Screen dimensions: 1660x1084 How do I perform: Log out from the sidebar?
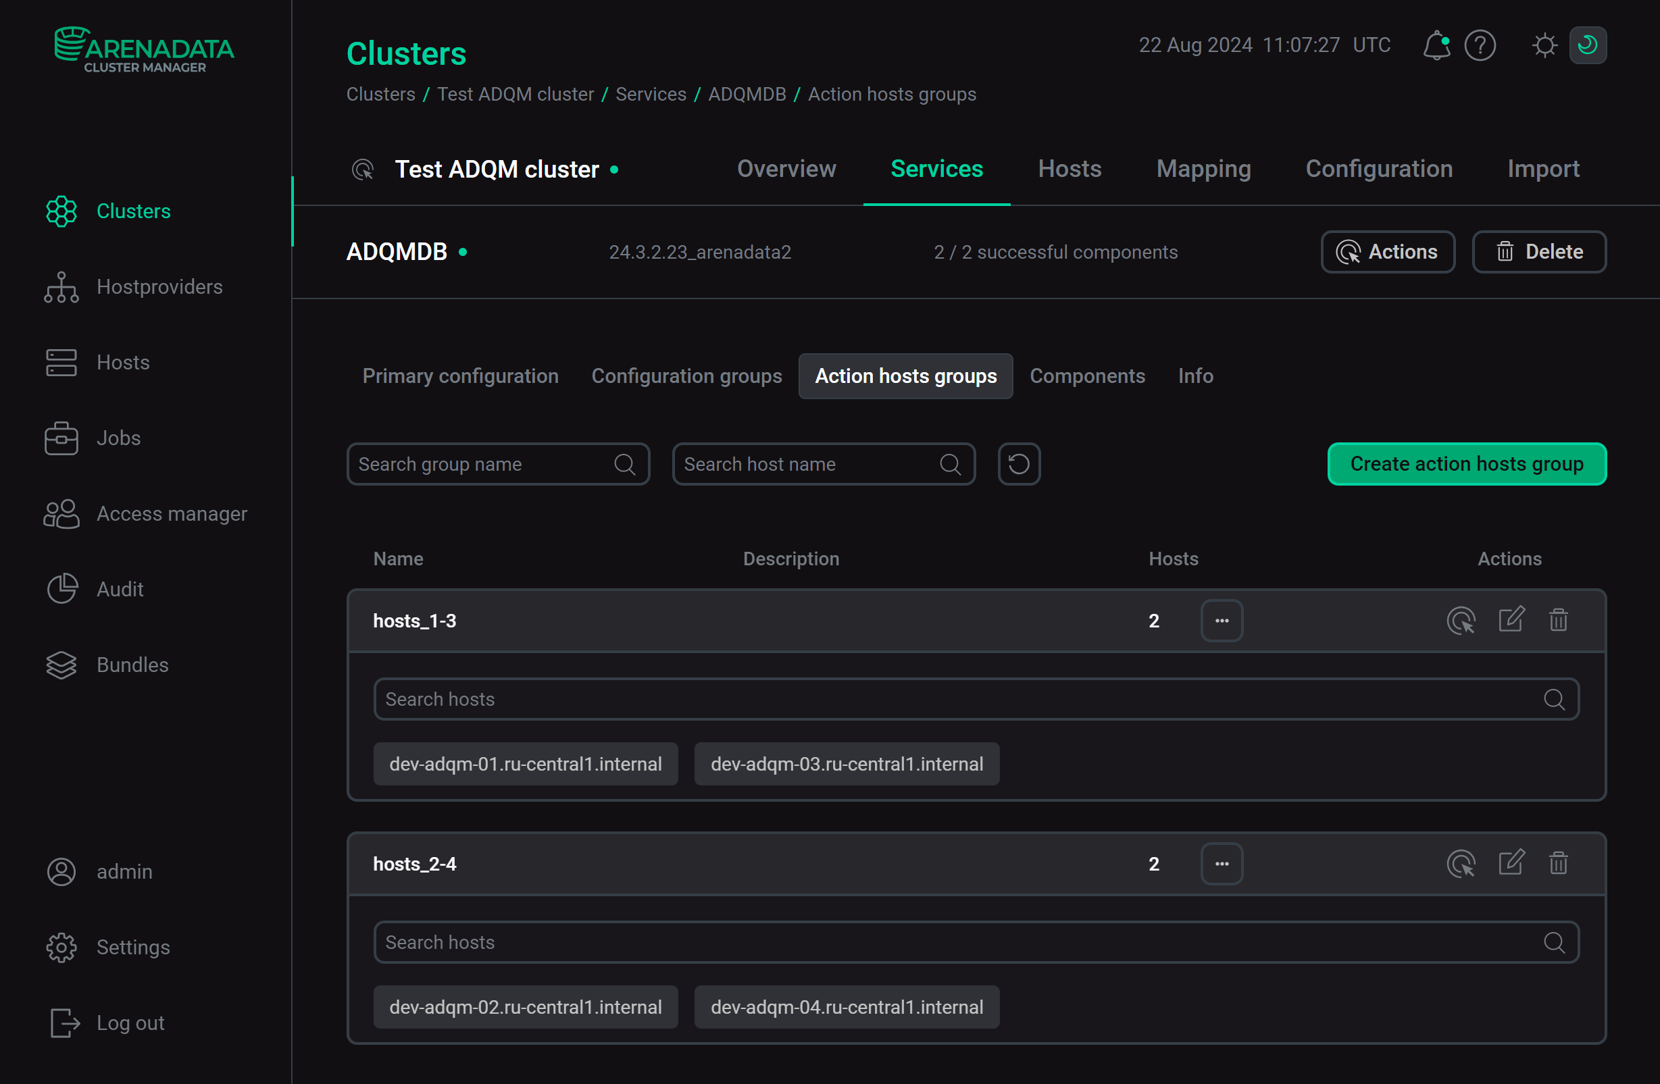(106, 1023)
